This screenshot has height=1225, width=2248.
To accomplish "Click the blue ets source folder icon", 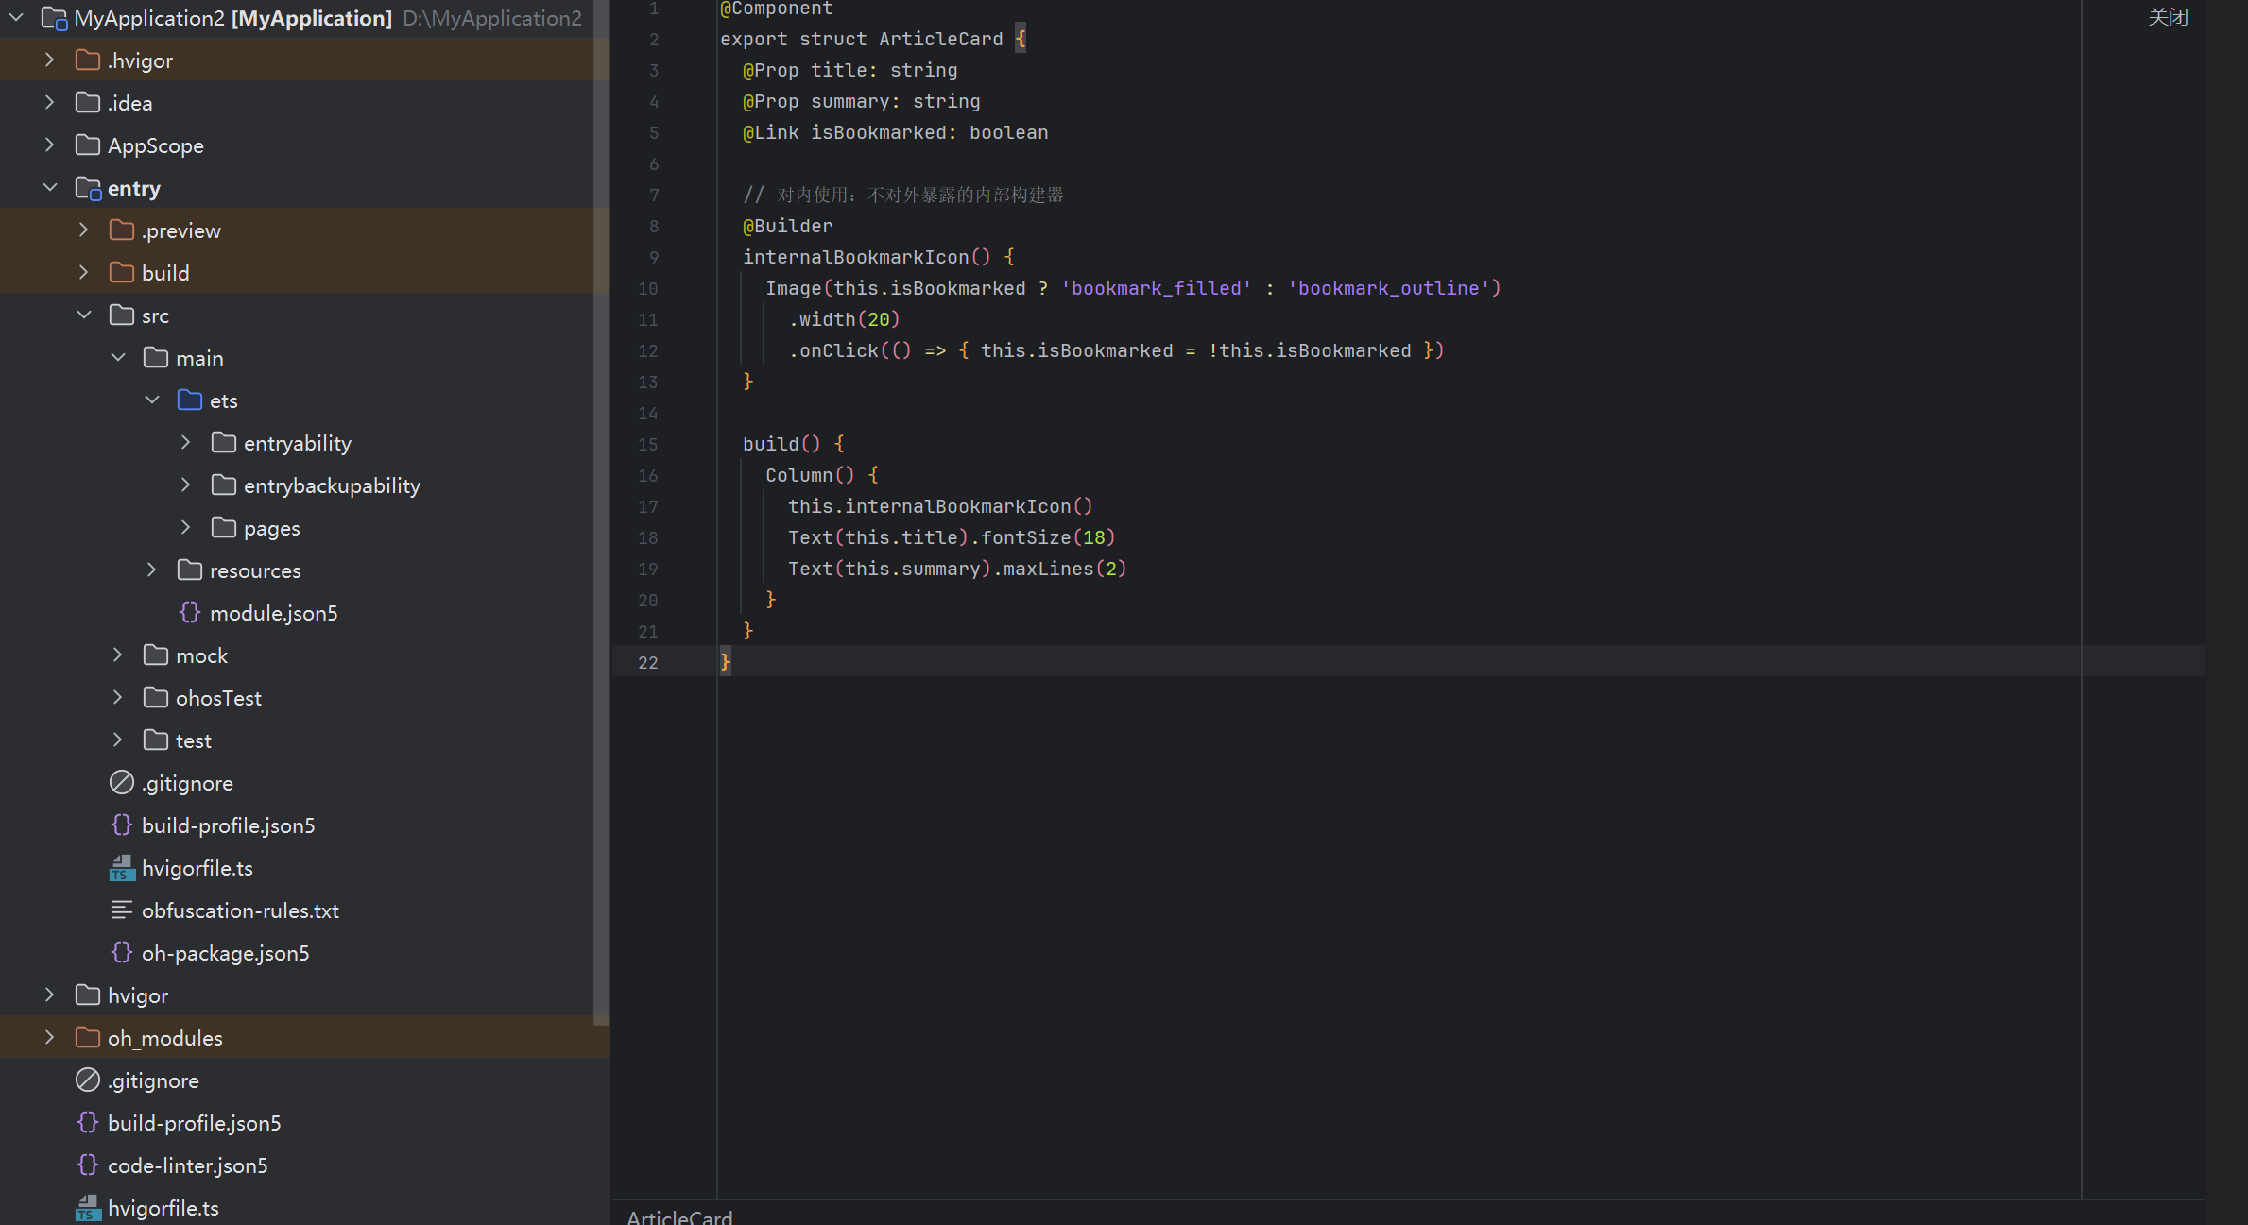I will coord(190,400).
